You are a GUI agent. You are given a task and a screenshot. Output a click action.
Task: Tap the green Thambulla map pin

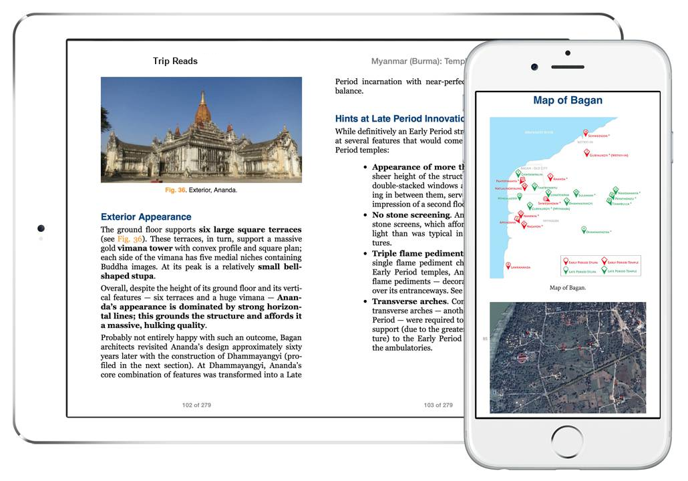coord(609,202)
